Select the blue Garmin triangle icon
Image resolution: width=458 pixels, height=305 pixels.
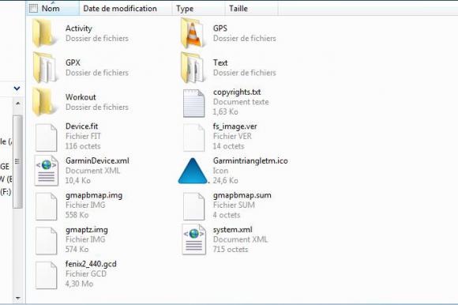193,171
